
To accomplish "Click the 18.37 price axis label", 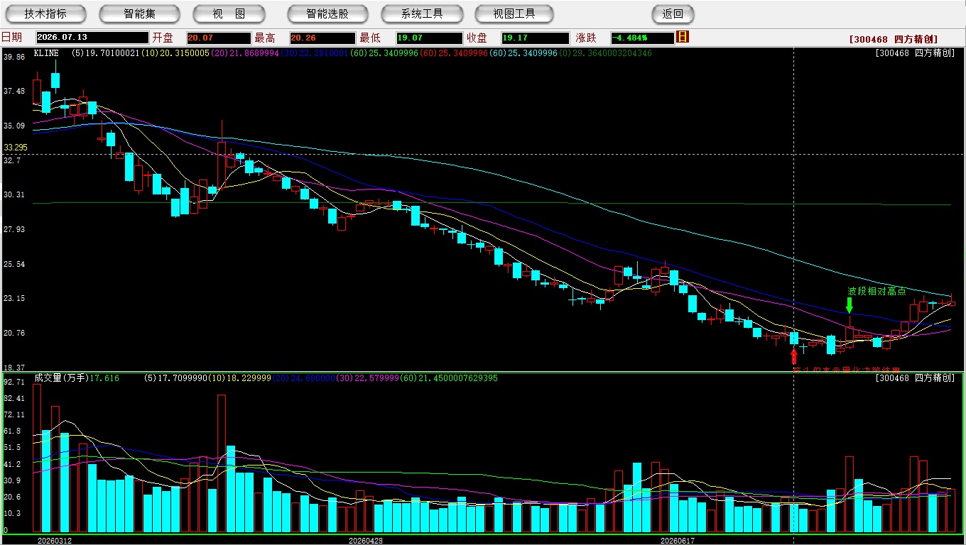I will point(14,368).
